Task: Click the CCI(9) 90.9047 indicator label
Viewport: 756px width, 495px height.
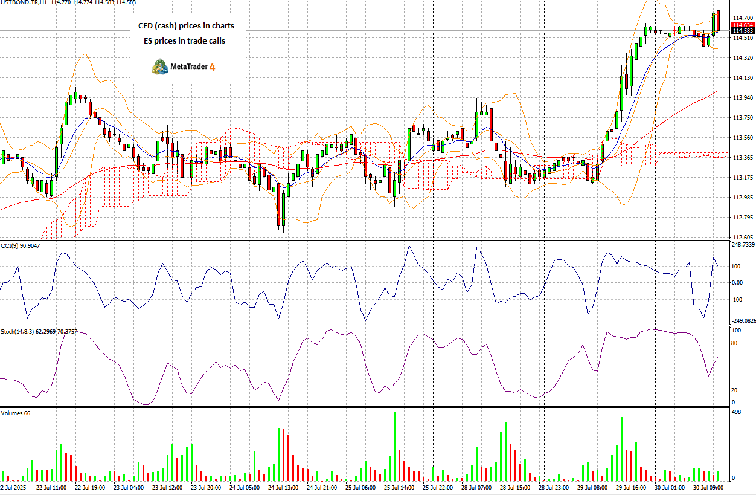Action: tap(20, 245)
